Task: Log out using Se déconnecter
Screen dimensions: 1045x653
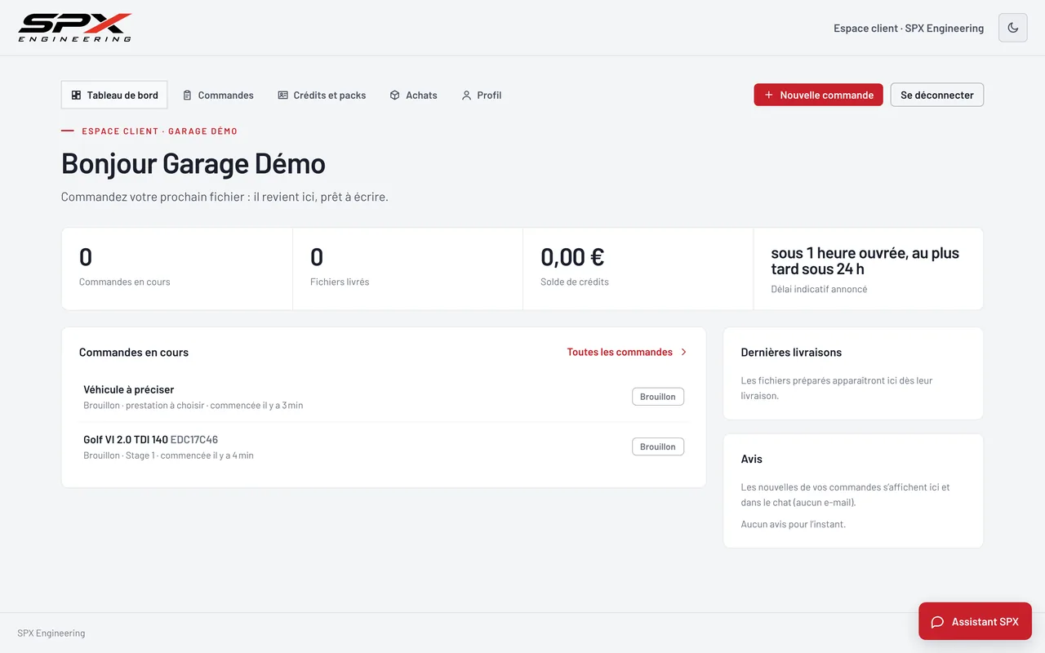Action: point(937,95)
